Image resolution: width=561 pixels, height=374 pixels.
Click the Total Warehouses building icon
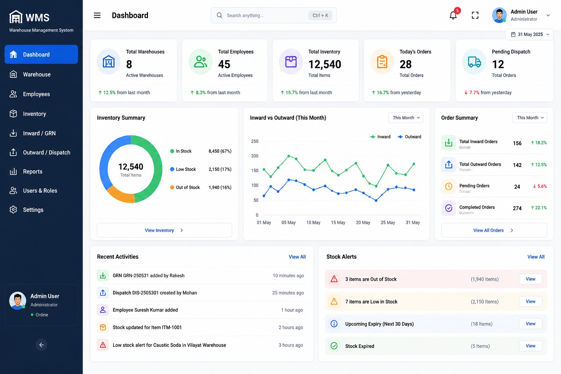coord(108,62)
